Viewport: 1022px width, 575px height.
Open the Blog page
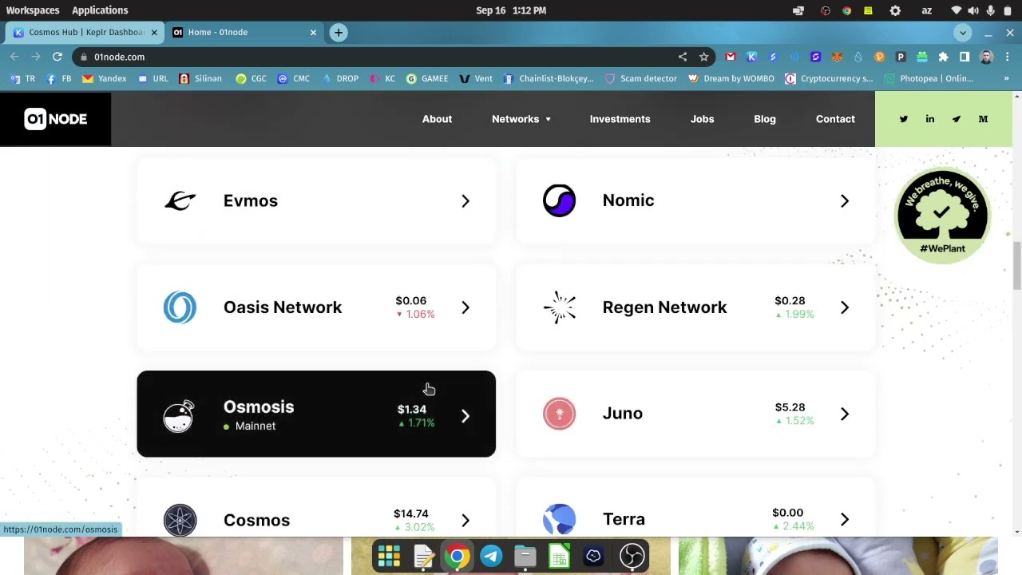click(765, 119)
